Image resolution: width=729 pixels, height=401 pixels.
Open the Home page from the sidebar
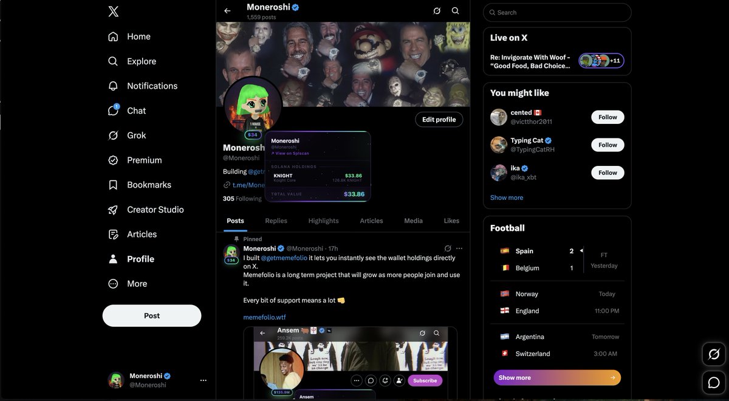(x=129, y=36)
